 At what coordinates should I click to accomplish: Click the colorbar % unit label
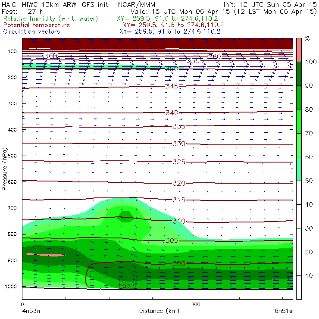point(307,38)
